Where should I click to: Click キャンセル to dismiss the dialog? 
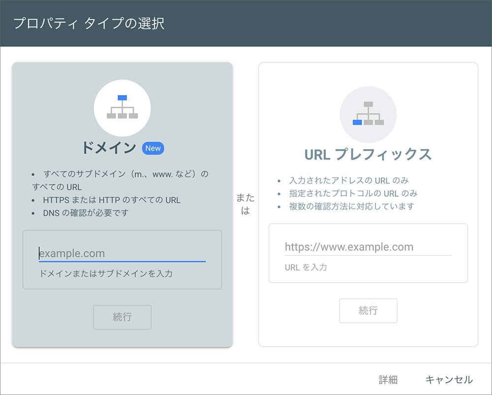(449, 379)
